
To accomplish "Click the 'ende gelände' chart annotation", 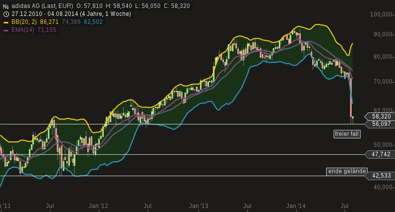I will tap(347, 171).
